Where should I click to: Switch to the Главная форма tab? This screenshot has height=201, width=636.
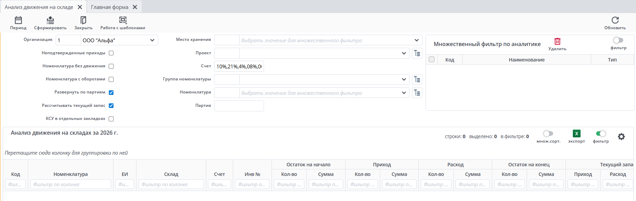pyautogui.click(x=110, y=7)
